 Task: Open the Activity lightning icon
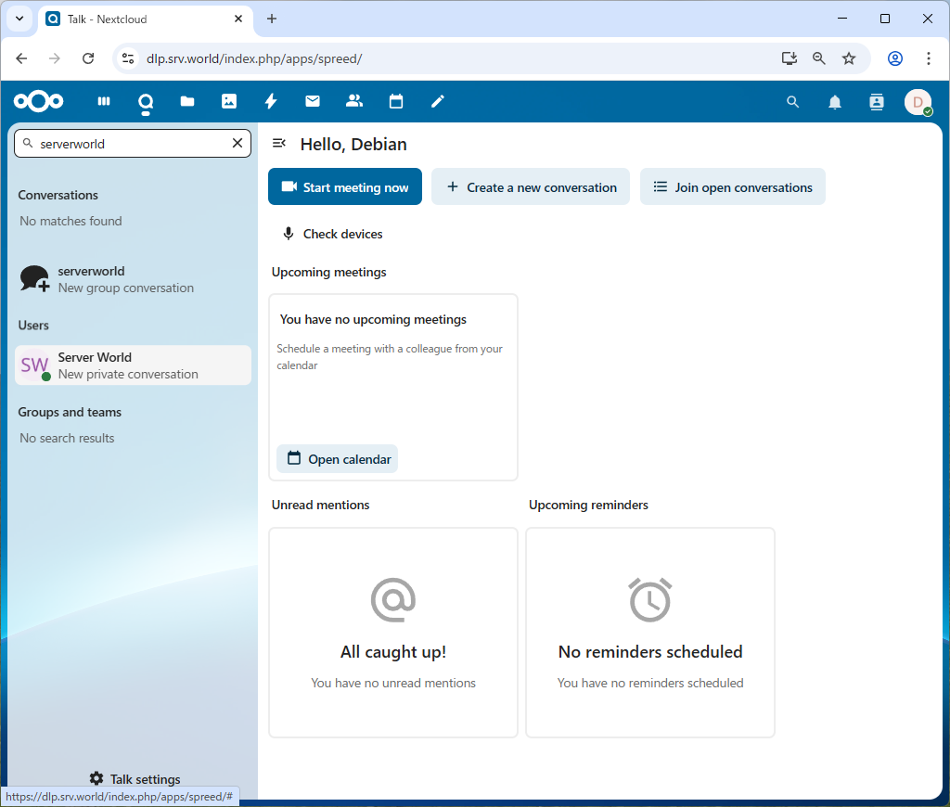pos(271,101)
